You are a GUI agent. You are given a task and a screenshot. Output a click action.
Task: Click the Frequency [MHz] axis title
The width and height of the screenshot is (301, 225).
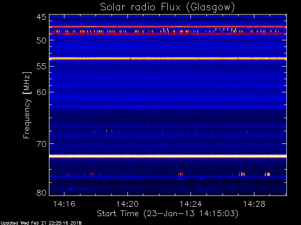27,105
